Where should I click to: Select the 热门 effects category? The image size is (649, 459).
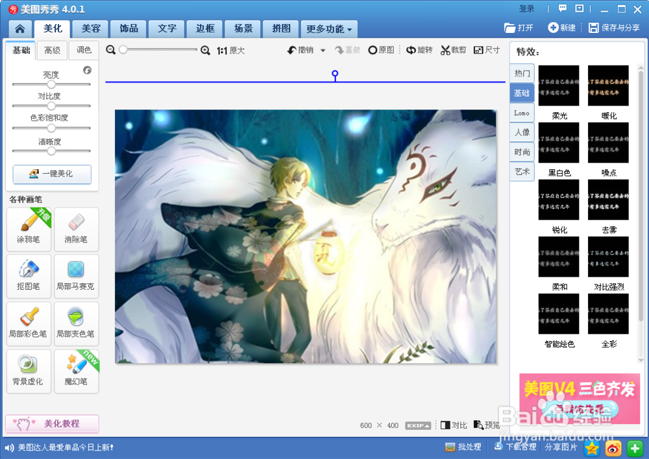pyautogui.click(x=522, y=73)
